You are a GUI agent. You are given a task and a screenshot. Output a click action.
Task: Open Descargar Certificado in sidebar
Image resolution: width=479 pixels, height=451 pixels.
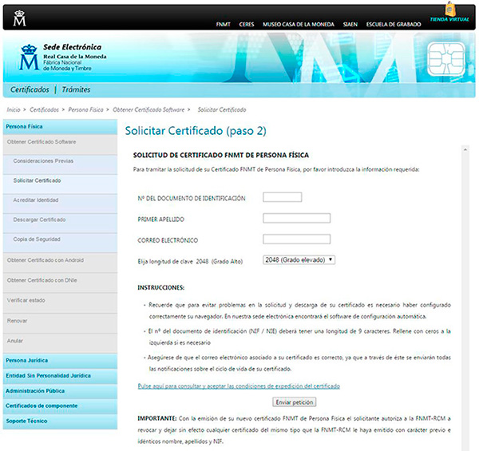point(60,223)
